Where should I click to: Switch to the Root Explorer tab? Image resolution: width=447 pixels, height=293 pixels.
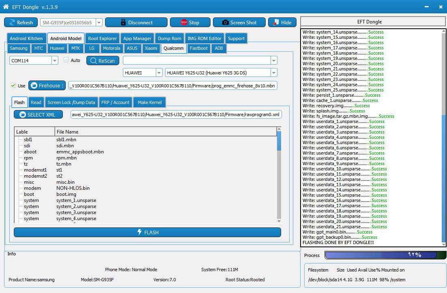pyautogui.click(x=102, y=38)
